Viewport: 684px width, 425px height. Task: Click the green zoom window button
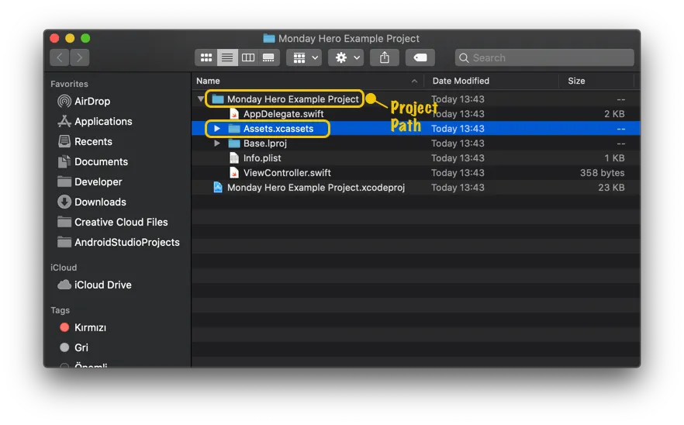[85, 39]
